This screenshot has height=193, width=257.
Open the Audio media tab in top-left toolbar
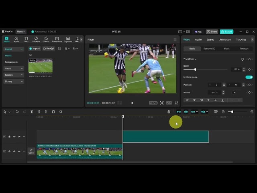pyautogui.click(x=16, y=39)
